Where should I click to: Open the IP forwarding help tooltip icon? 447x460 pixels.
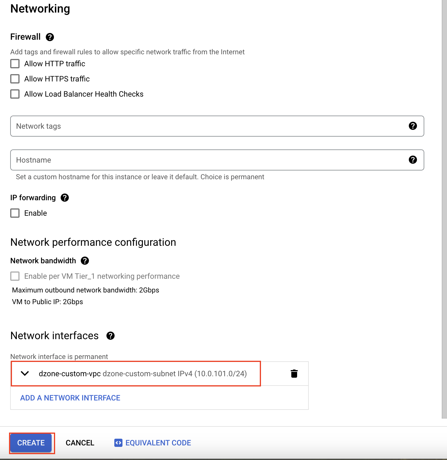[65, 198]
